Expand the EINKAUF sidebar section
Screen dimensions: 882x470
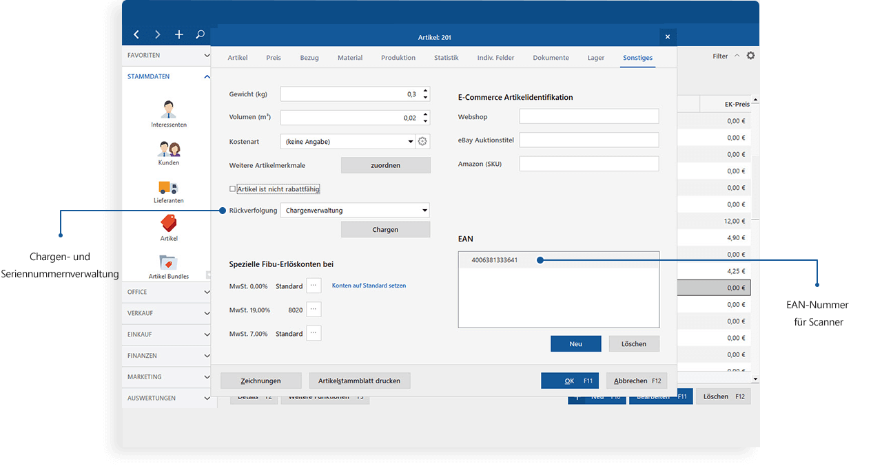(x=207, y=334)
